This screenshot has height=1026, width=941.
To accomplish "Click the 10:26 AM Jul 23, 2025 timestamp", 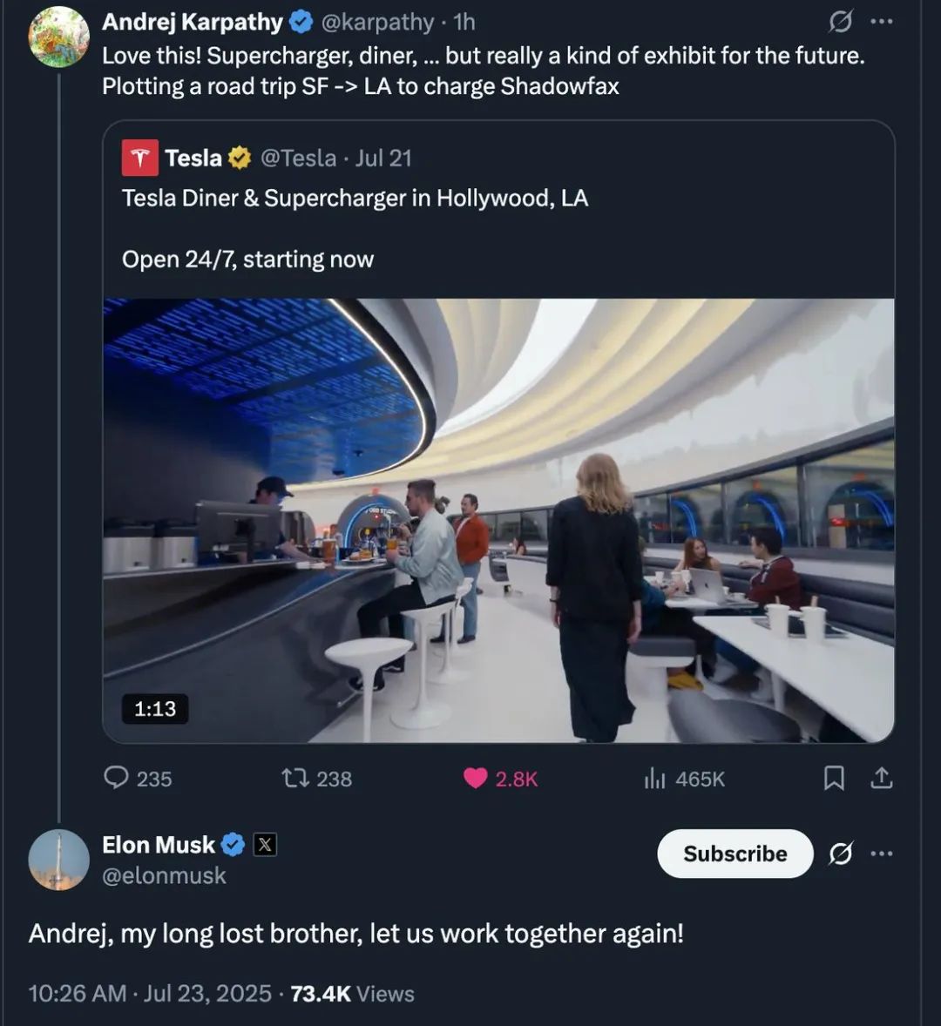I will [x=149, y=993].
